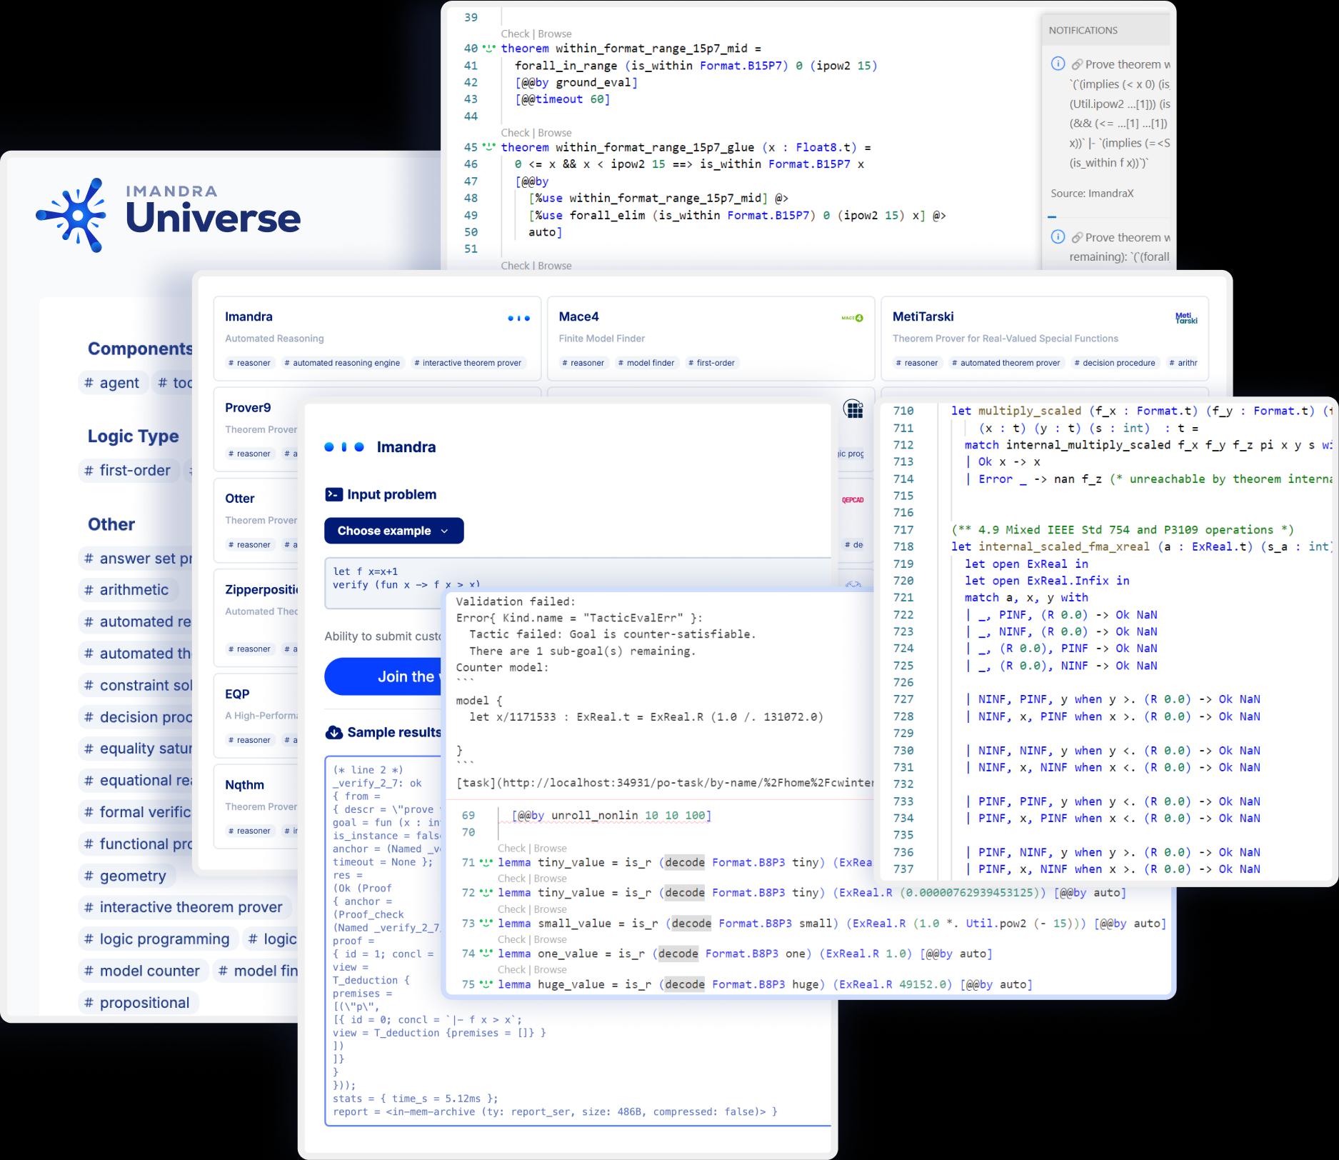Click the grid icon above the code panel
Image resolution: width=1339 pixels, height=1160 pixels.
(x=853, y=409)
